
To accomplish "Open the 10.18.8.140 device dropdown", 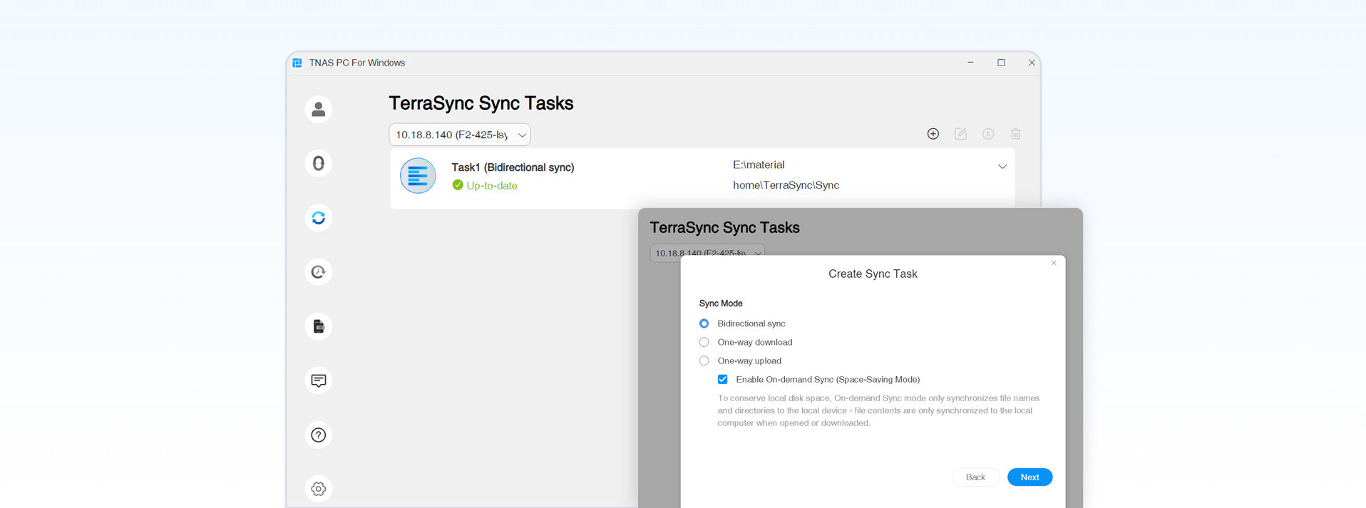I will [x=459, y=135].
